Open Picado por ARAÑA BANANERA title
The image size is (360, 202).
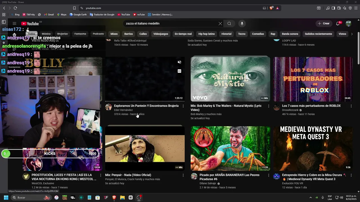[229, 177]
